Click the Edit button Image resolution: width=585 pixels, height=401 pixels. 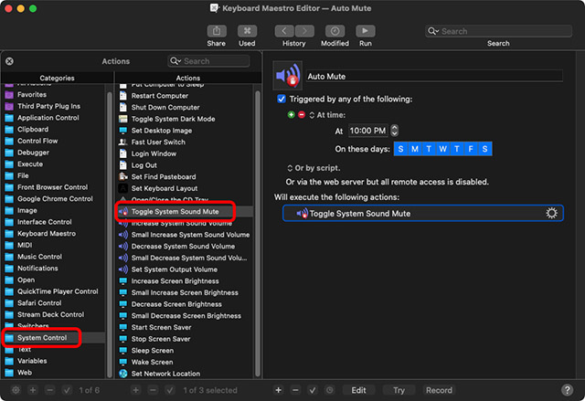[x=358, y=390]
